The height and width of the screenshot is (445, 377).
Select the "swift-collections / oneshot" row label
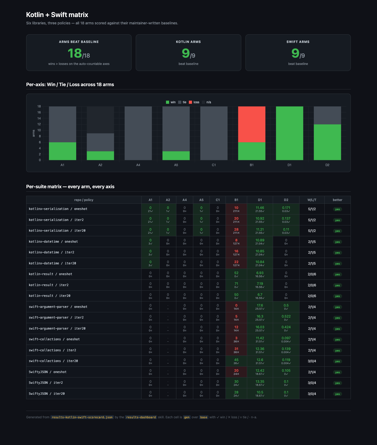[54, 339]
